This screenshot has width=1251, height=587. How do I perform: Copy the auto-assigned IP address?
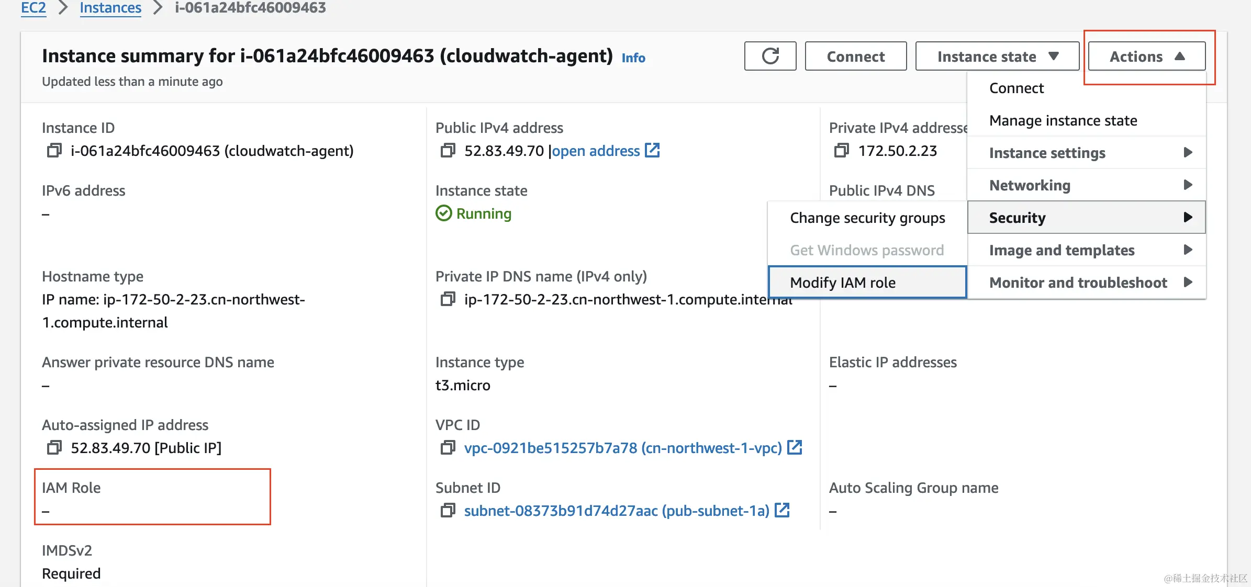(x=54, y=448)
